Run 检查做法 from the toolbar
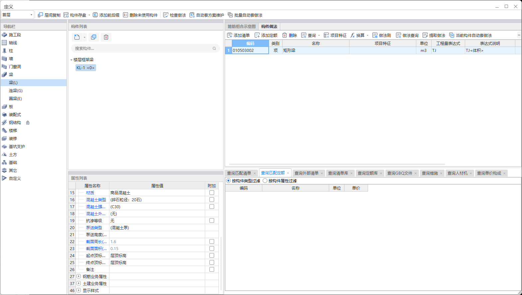The image size is (522, 295). click(175, 15)
